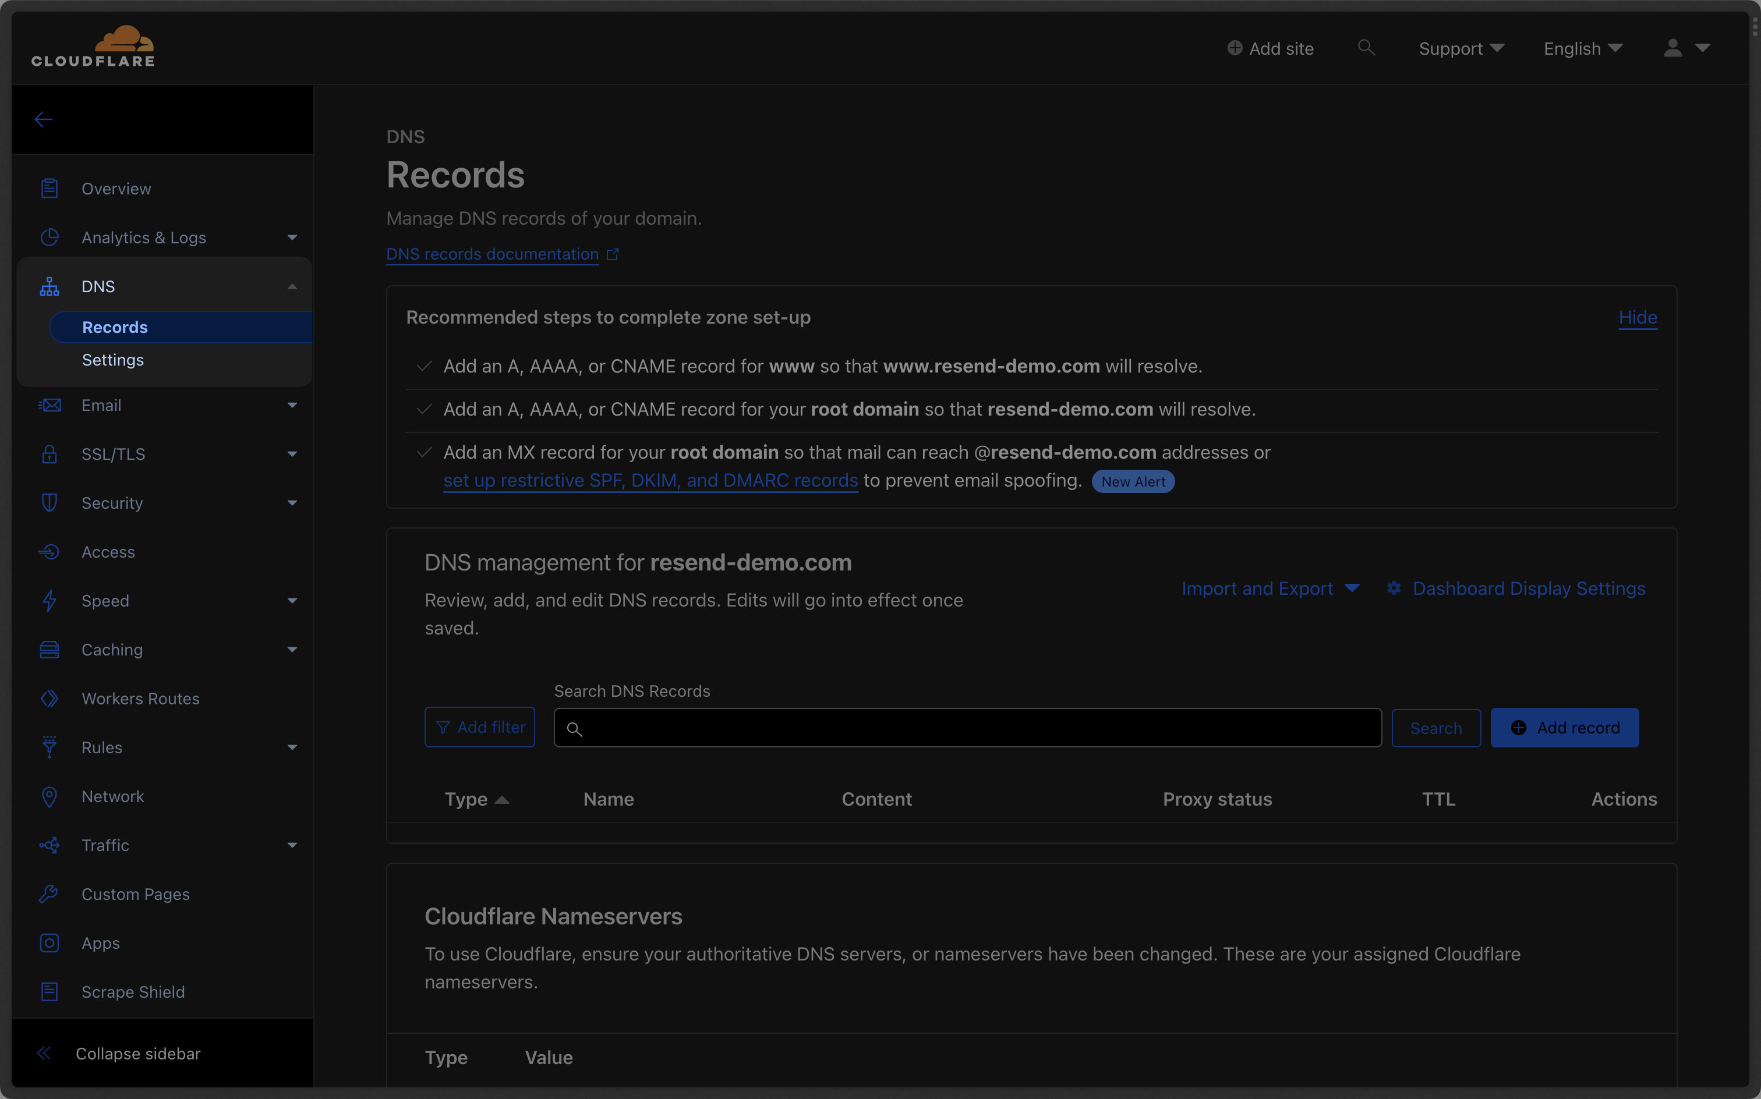Click the Traffic routing icon
The height and width of the screenshot is (1099, 1761).
(x=49, y=845)
